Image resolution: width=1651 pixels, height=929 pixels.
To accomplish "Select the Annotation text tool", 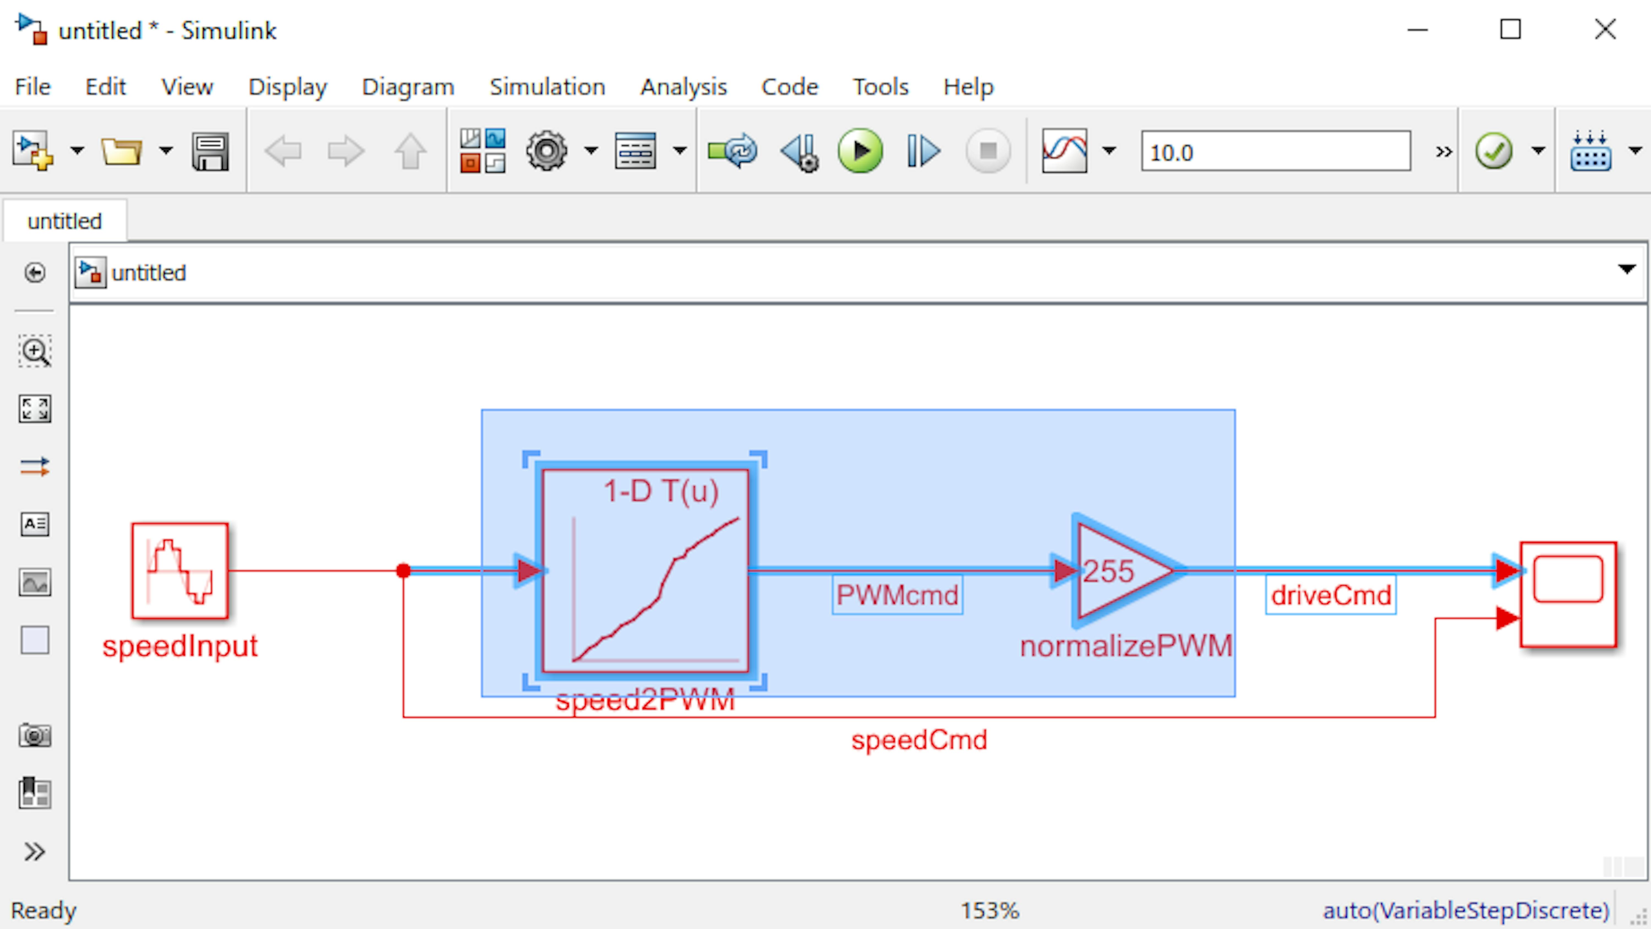I will tap(35, 524).
